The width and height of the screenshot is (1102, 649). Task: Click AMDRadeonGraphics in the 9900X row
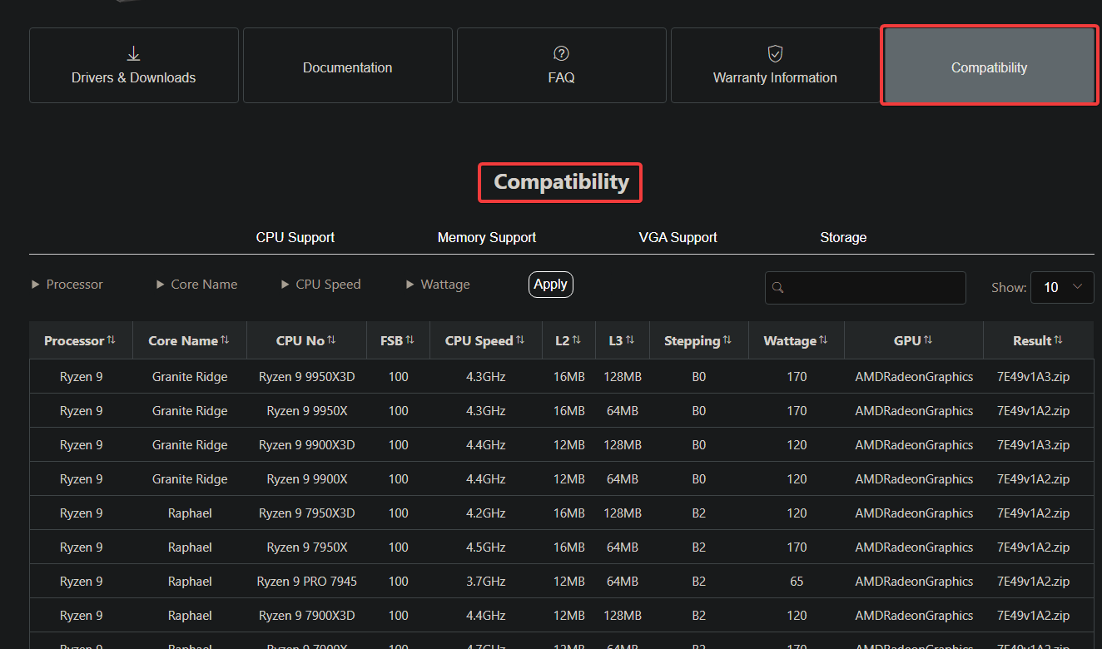914,479
